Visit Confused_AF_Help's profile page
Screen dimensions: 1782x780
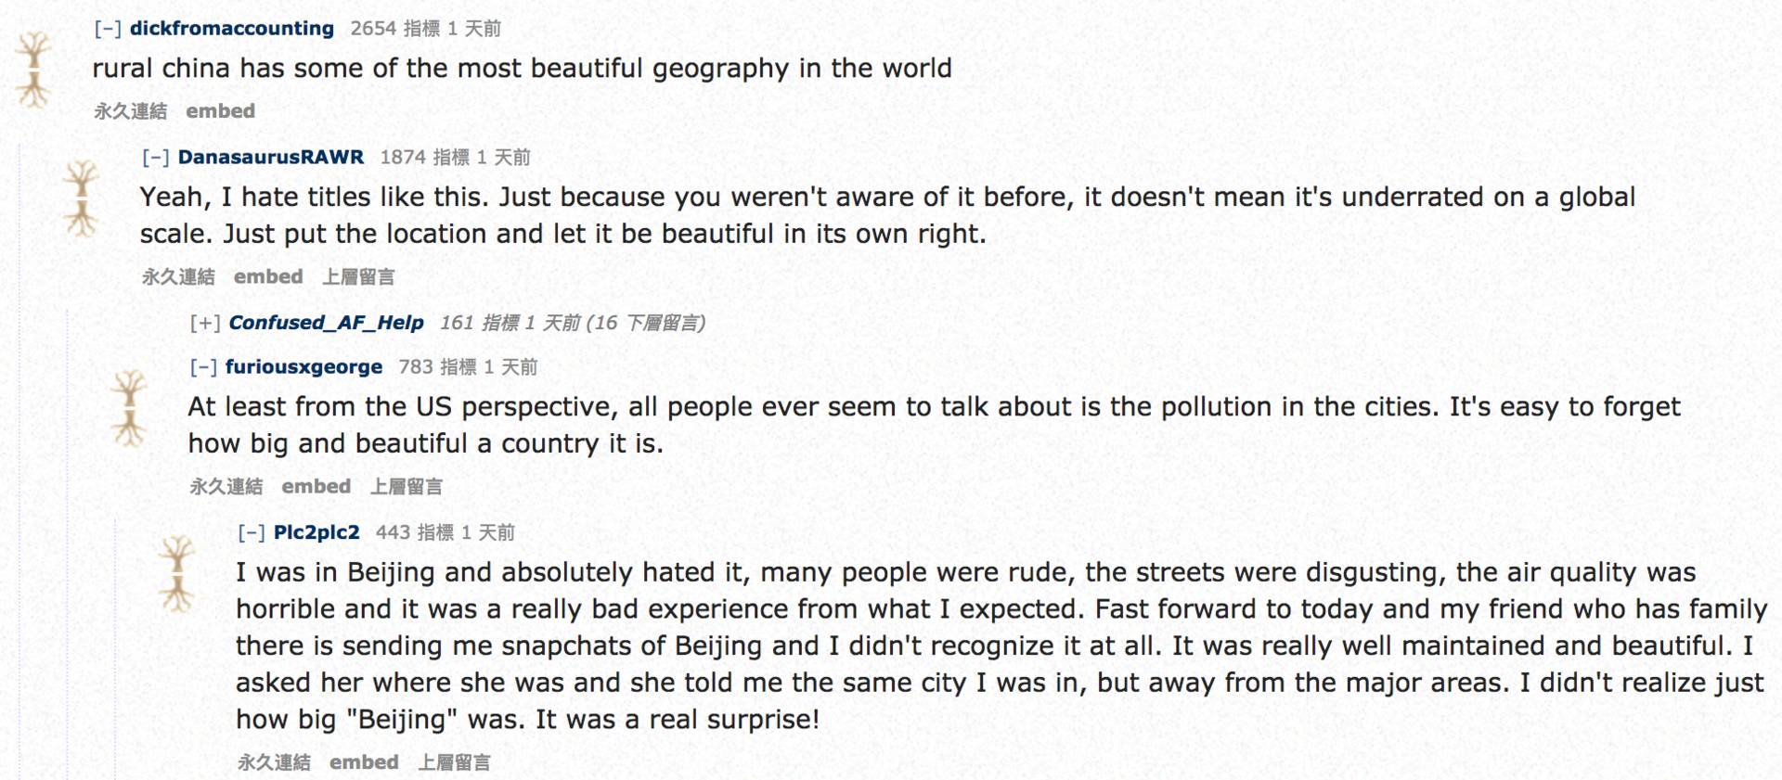[326, 323]
